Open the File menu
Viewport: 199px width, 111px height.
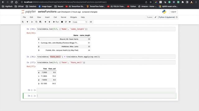click(24, 17)
